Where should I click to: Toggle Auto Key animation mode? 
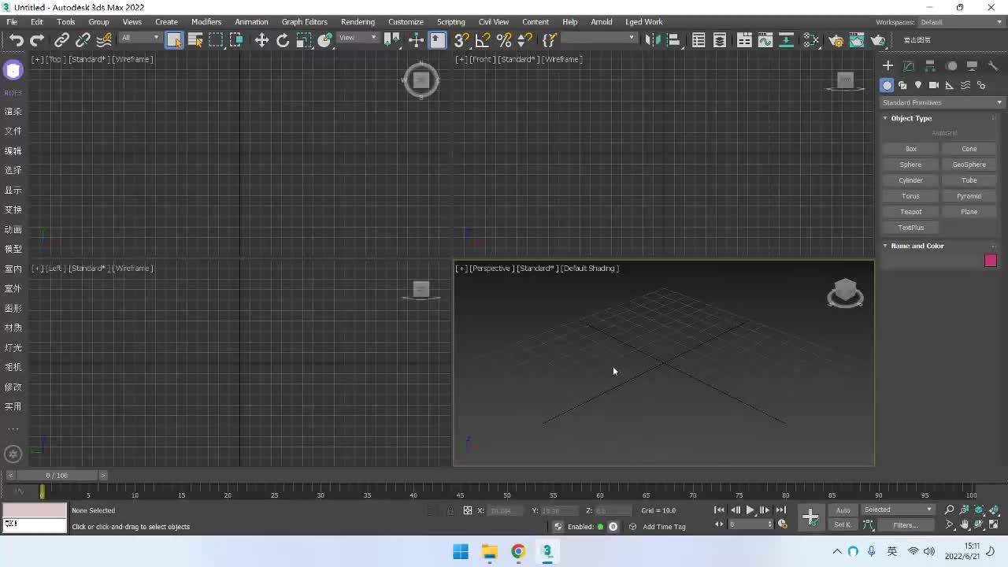tap(843, 510)
